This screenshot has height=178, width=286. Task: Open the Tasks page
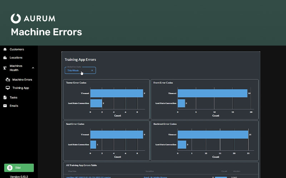(14, 98)
